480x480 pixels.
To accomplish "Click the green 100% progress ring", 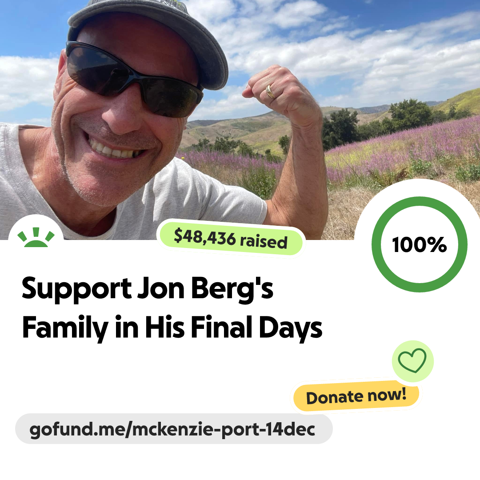I will pyautogui.click(x=420, y=244).
